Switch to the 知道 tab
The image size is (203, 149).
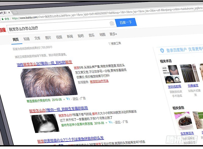tap(27, 39)
